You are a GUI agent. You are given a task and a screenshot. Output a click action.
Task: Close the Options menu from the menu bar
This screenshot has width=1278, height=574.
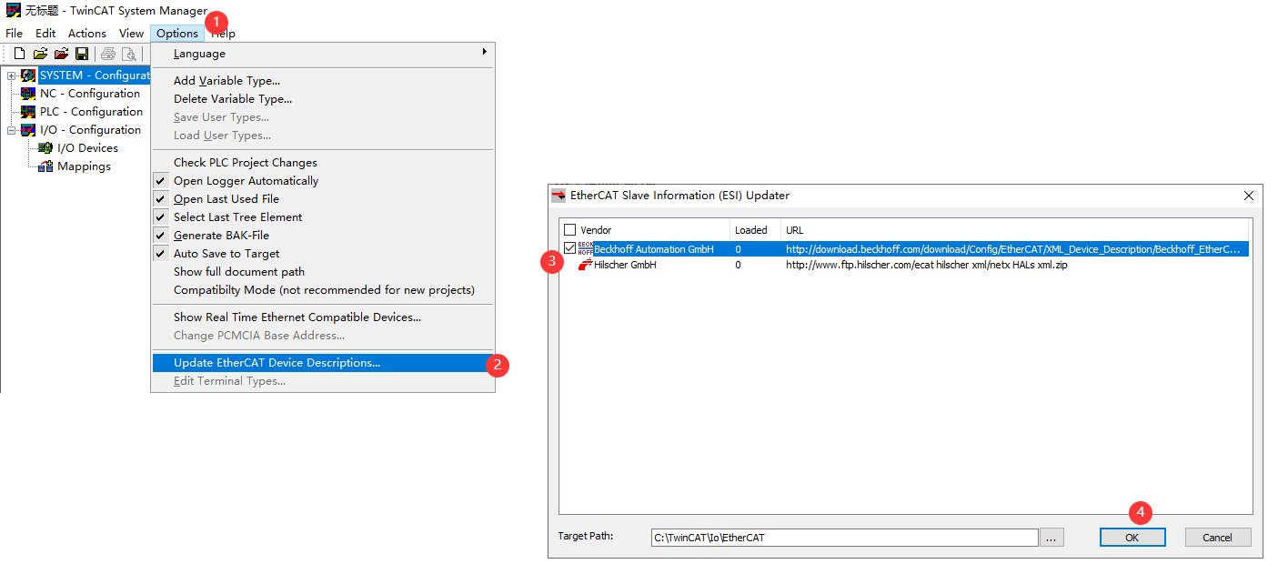pyautogui.click(x=177, y=34)
